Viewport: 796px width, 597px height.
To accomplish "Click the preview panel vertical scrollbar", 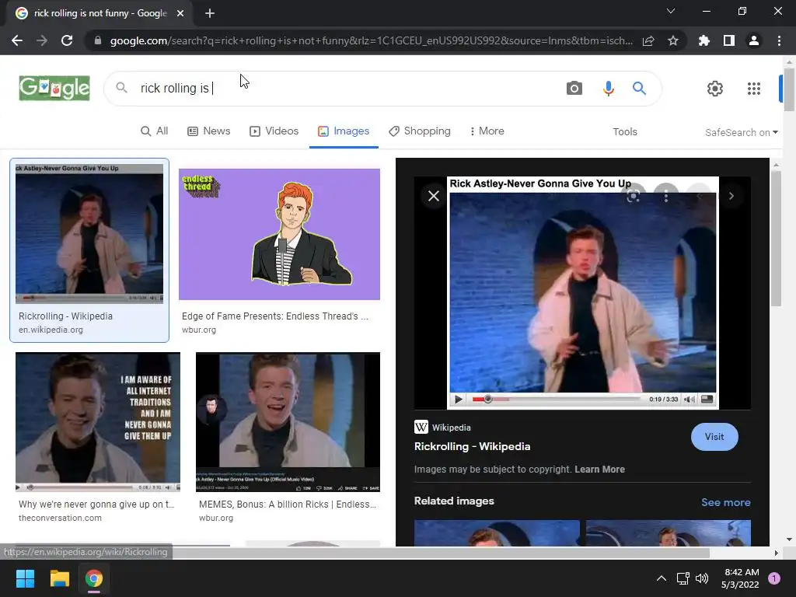I will (x=776, y=239).
